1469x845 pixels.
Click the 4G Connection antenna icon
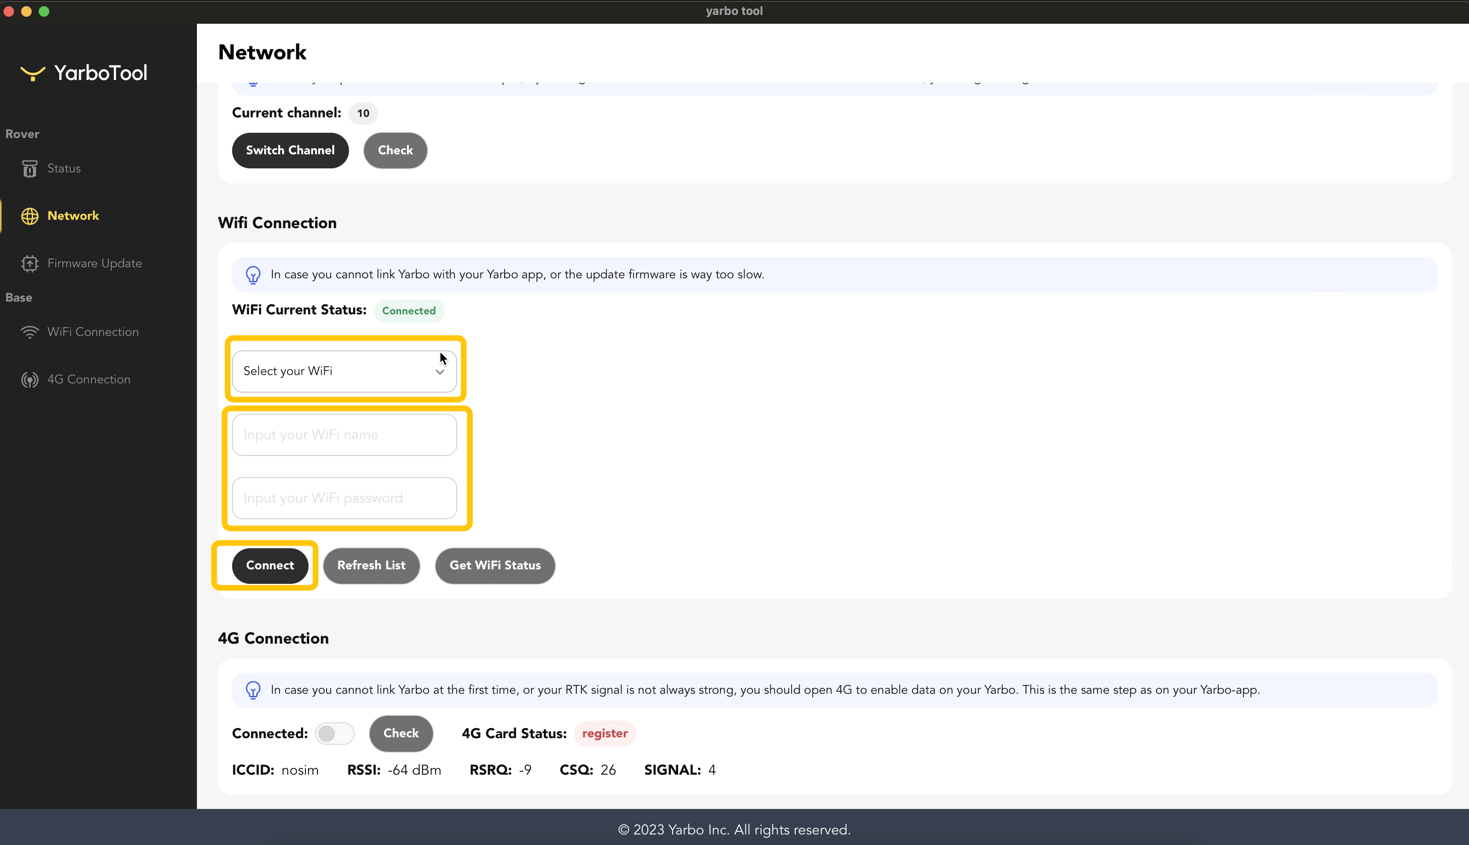[x=29, y=379]
